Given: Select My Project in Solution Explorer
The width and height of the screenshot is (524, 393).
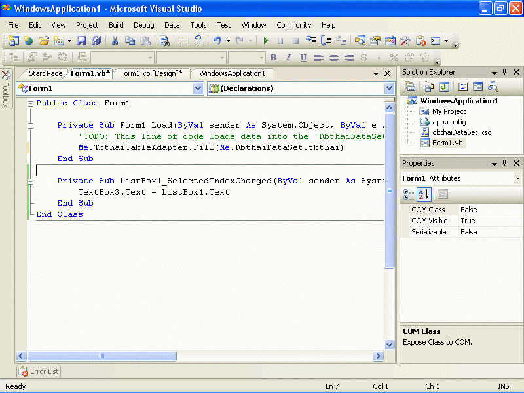Looking at the screenshot, I should pyautogui.click(x=449, y=111).
